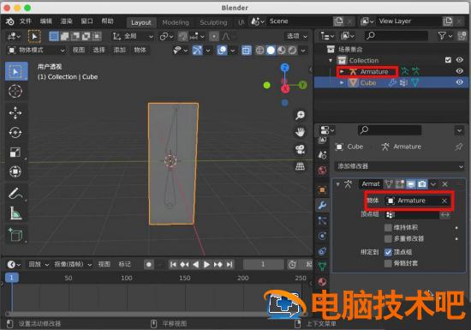Remove the Armature modifier with X
The image size is (471, 330).
point(444,184)
